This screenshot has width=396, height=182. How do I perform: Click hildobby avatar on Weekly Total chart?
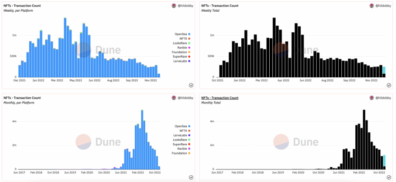point(372,5)
